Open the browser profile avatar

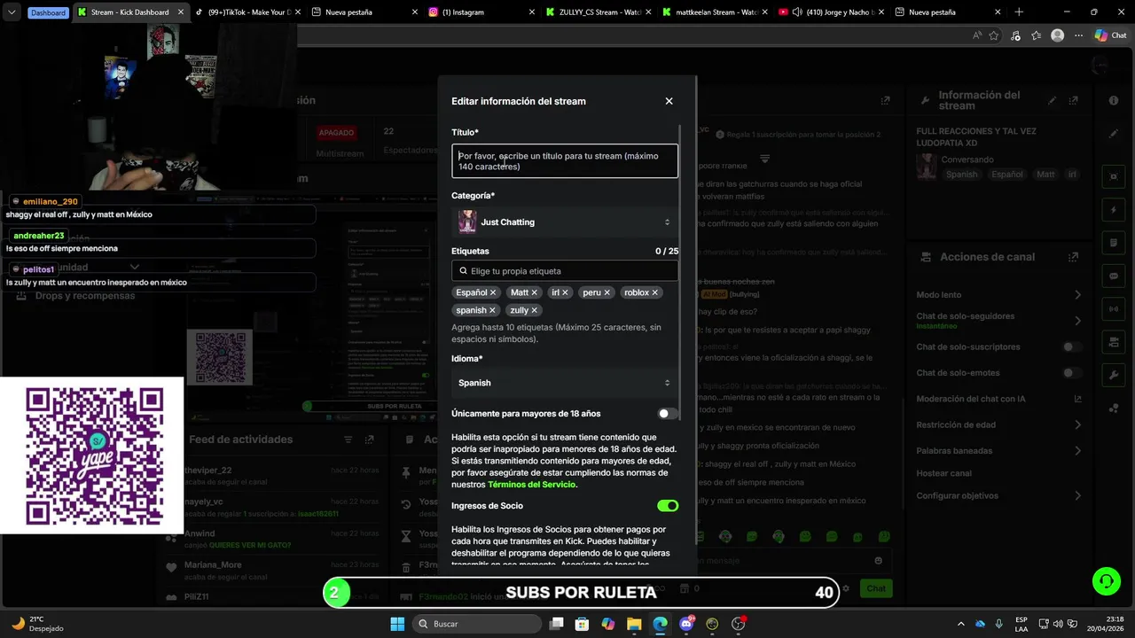(x=1057, y=35)
